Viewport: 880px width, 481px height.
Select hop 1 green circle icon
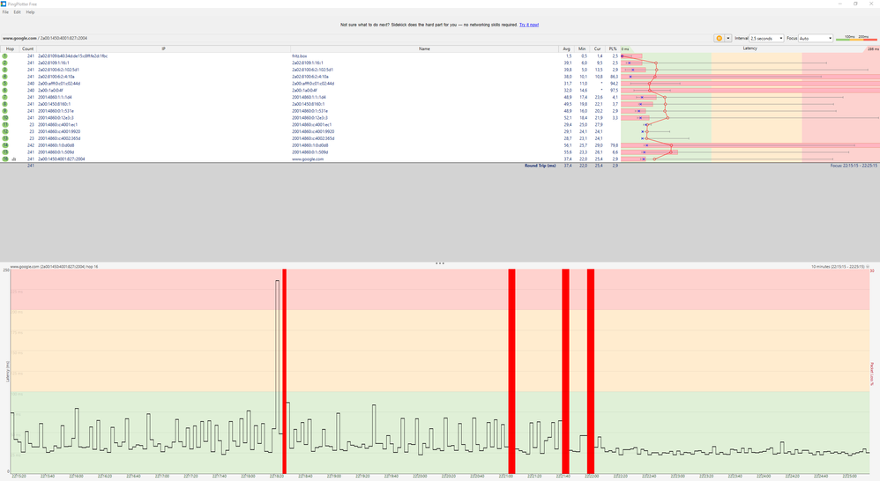click(x=5, y=56)
